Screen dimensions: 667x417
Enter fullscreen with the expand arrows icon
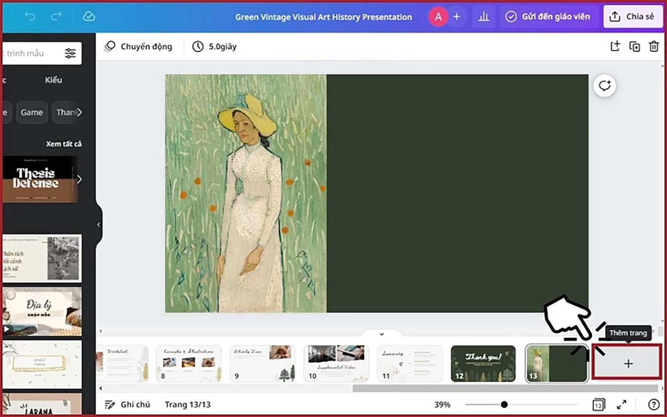[622, 405]
